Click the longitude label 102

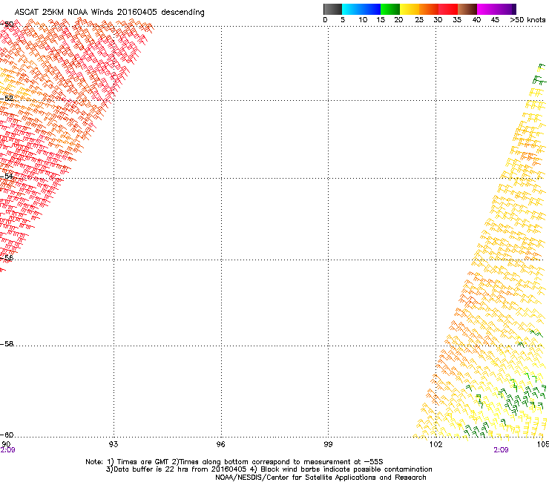(x=435, y=444)
